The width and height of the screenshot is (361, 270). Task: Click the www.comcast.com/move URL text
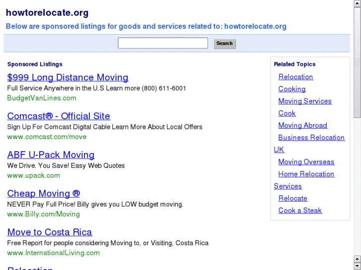click(x=47, y=137)
